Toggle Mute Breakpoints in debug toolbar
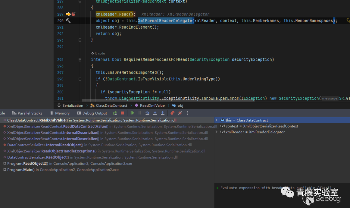The height and width of the screenshot is (208, 350). point(180,113)
